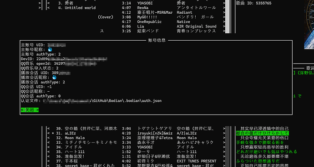This screenshot has height=167, width=314.
Task: Click artist OneRepublic
Action: pyautogui.click(x=149, y=22)
